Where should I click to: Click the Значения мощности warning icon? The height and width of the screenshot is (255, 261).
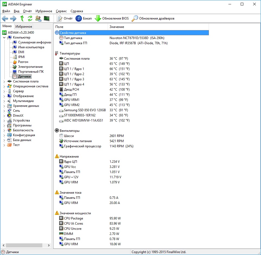pyautogui.click(x=57, y=213)
